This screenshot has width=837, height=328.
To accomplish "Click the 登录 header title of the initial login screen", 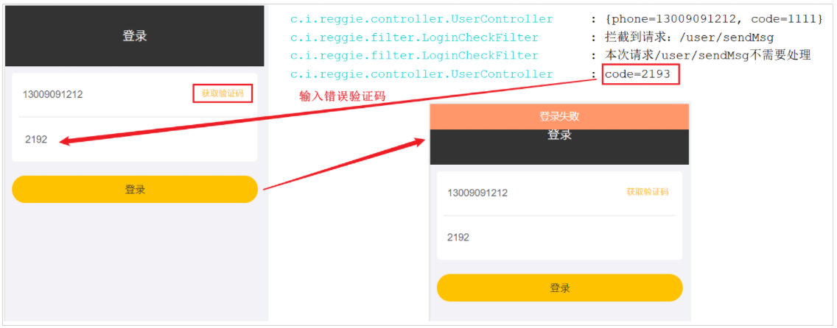I will pos(135,36).
